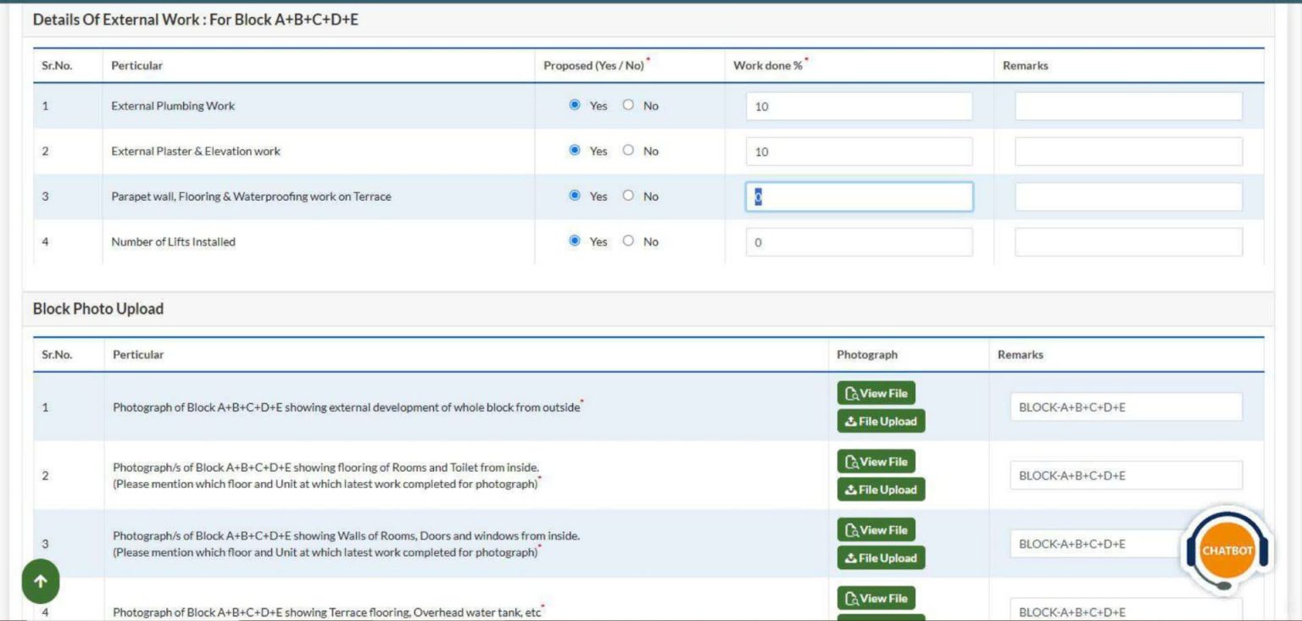Screen dimensions: 1302x621
Task: Click Remarks field for External Plaster work
Action: [1128, 152]
